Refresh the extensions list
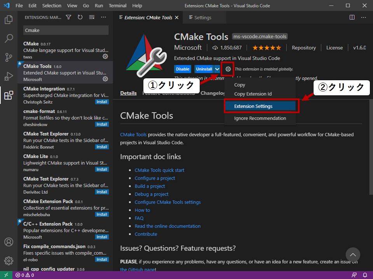The width and height of the screenshot is (373, 279). pos(80,17)
